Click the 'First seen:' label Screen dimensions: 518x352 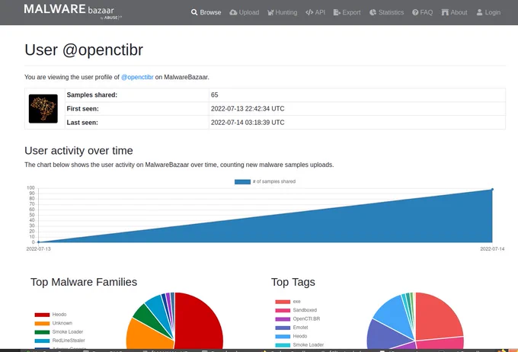tap(82, 109)
